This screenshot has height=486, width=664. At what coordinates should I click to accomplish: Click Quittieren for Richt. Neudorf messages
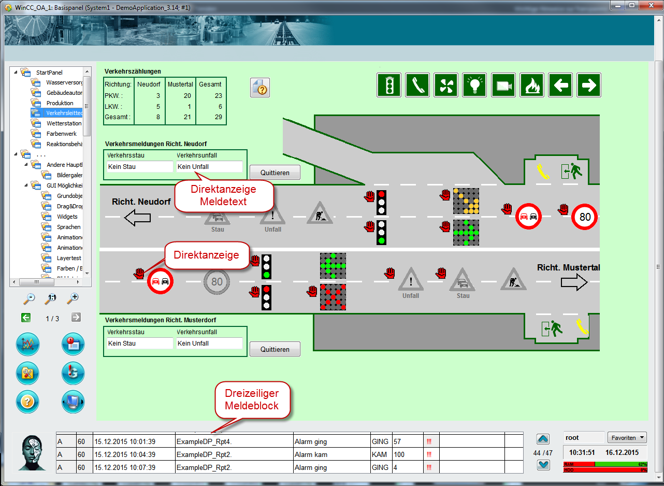[275, 173]
